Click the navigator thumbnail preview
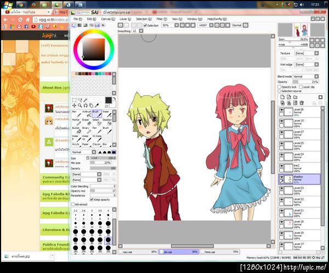 tap(301, 30)
